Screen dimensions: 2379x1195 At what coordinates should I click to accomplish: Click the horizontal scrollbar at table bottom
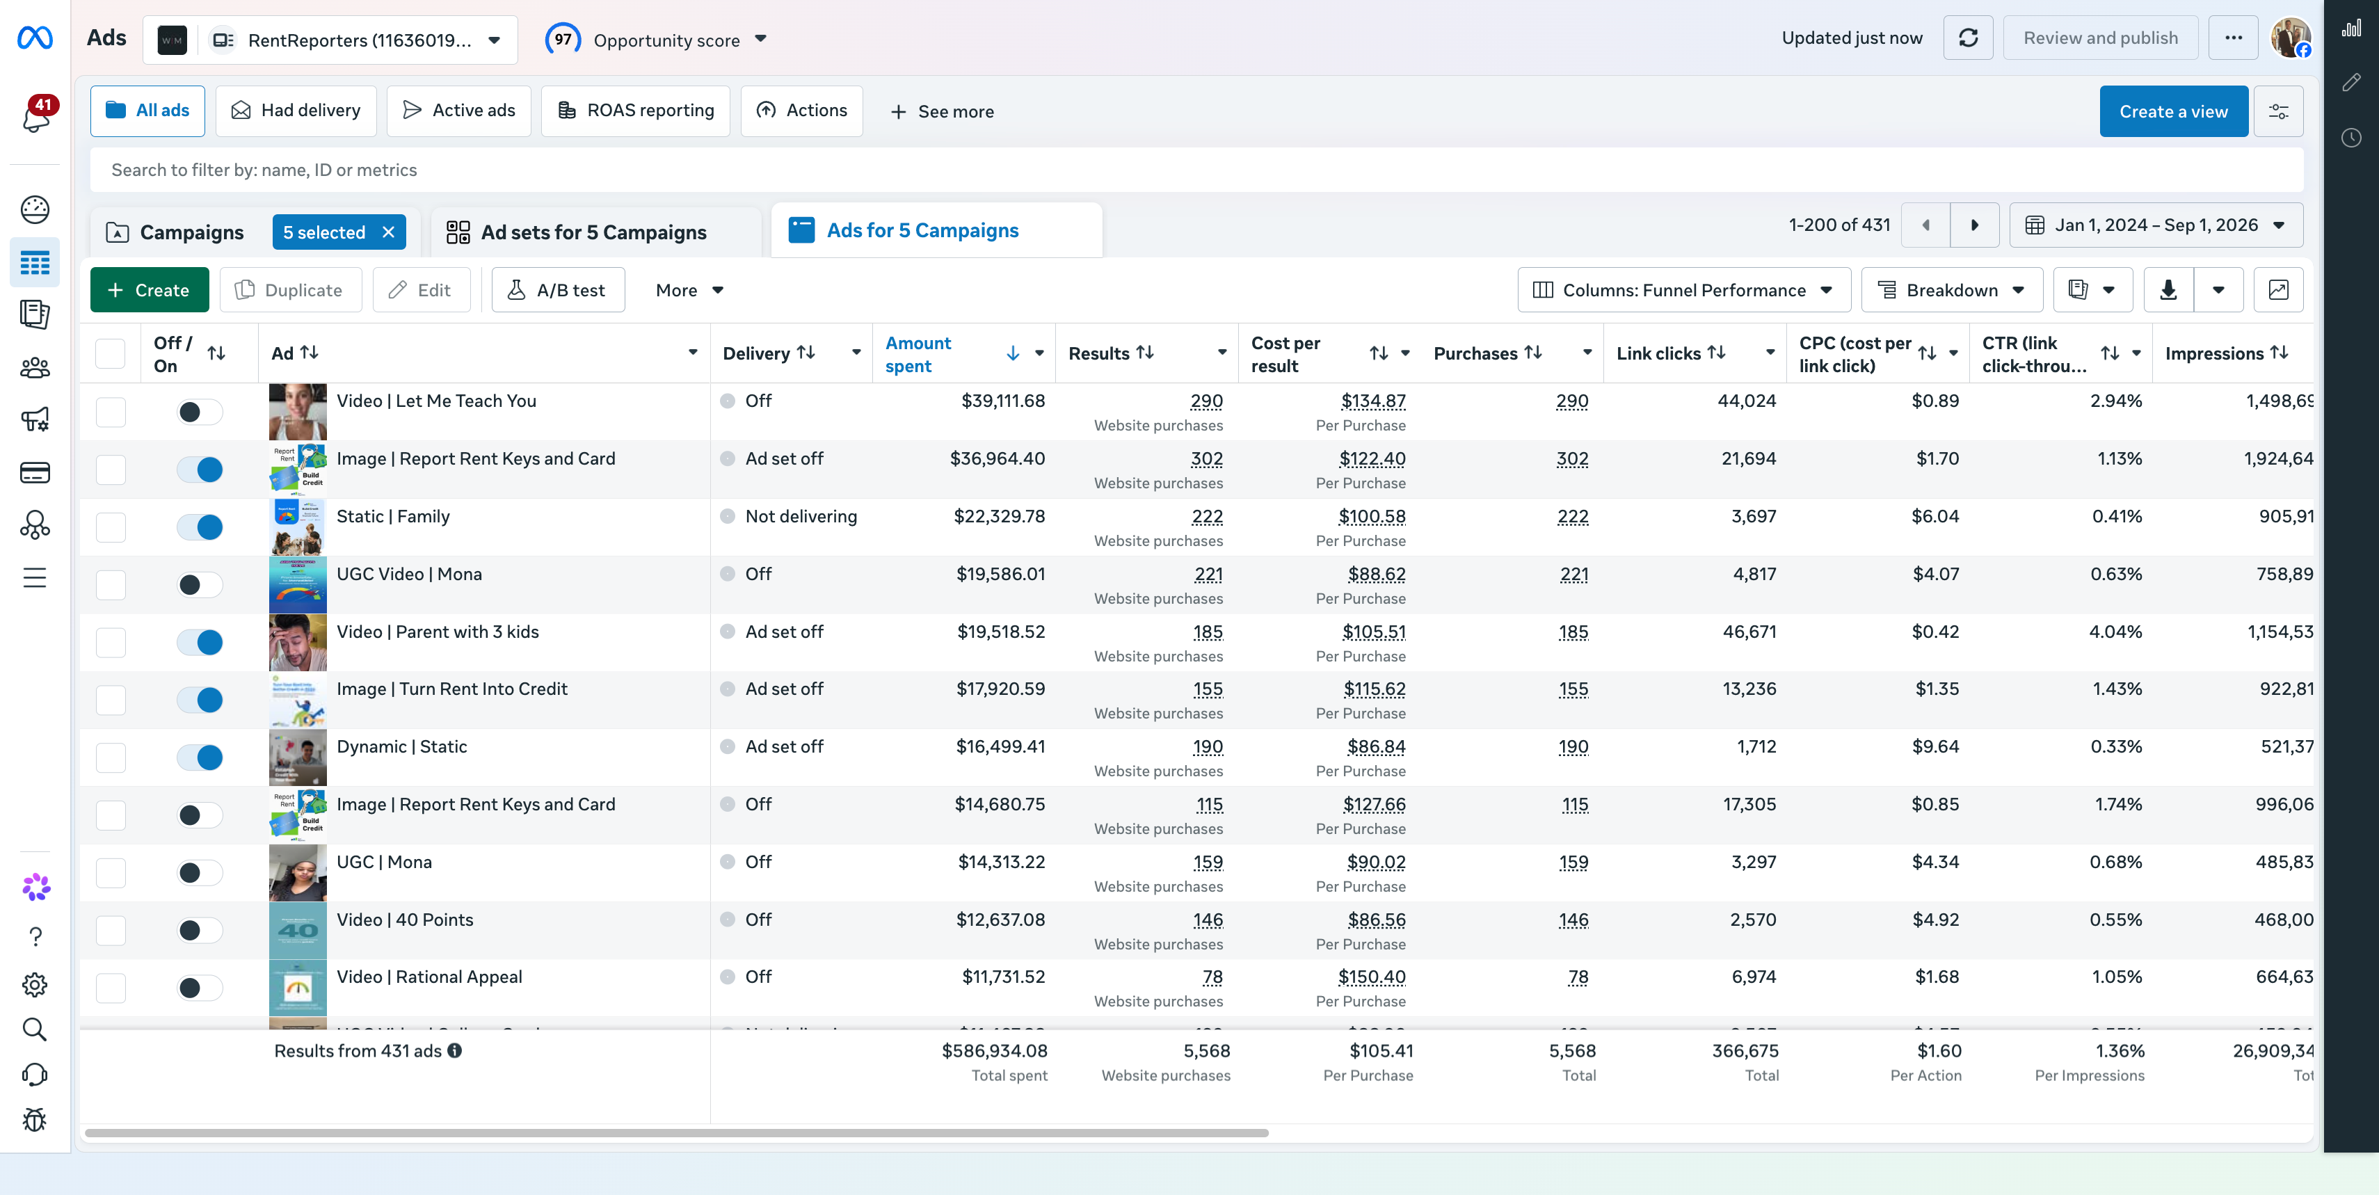(676, 1132)
